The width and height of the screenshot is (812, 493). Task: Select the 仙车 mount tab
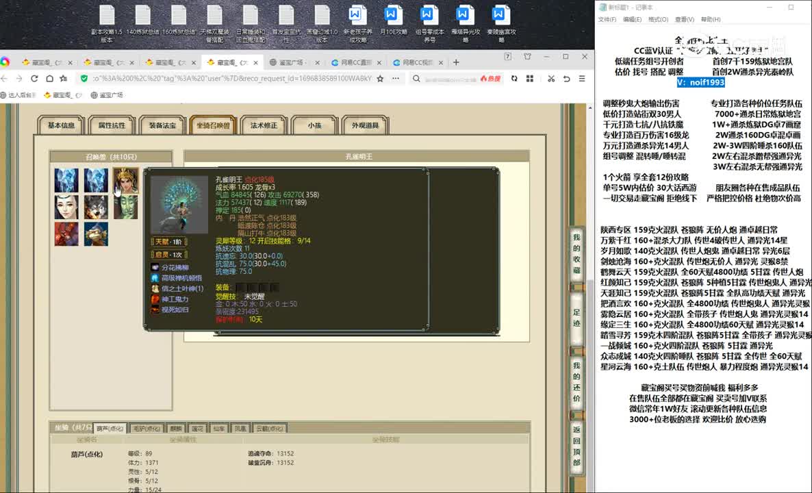click(x=218, y=428)
